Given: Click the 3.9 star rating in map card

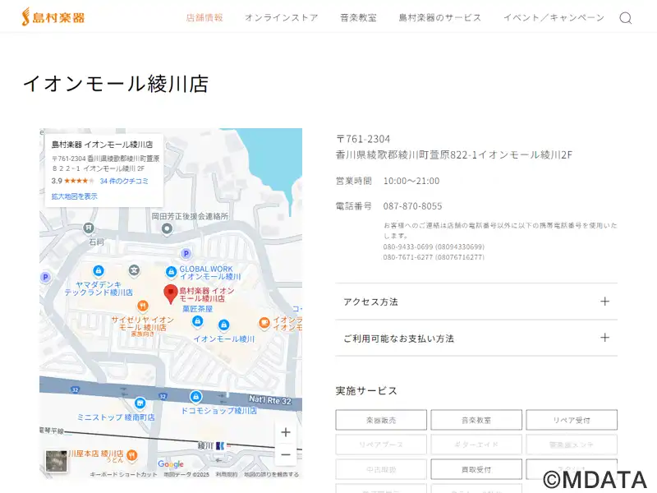Looking at the screenshot, I should 72,181.
